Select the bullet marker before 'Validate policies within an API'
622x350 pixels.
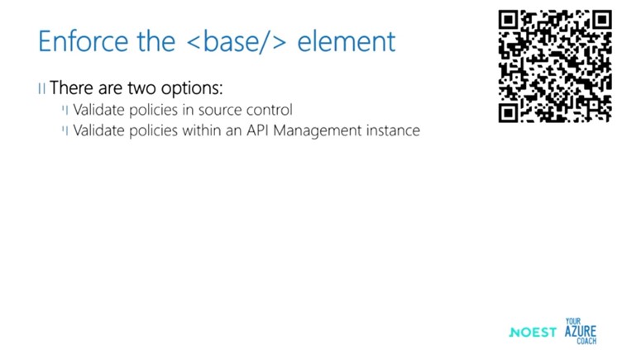[65, 130]
